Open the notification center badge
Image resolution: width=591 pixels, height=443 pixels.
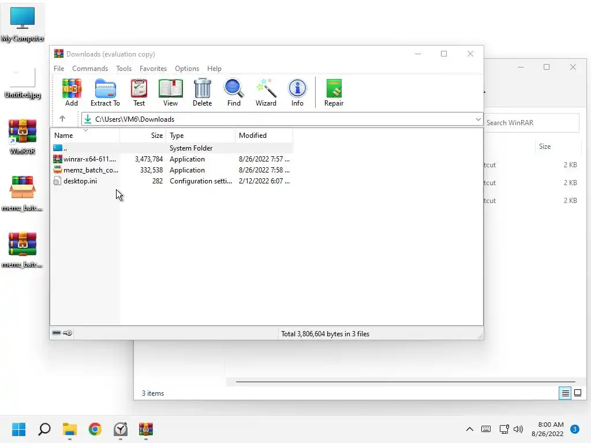575,429
